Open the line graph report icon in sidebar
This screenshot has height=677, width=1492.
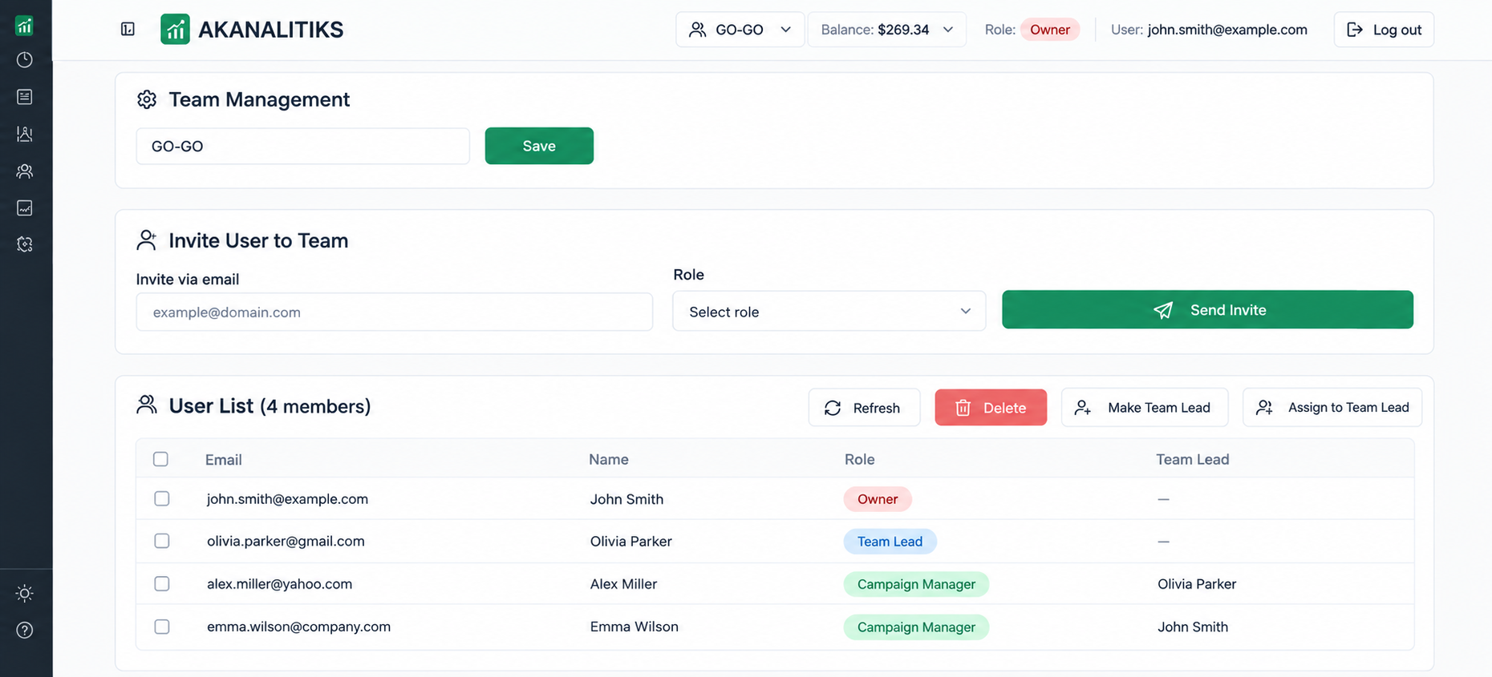pyautogui.click(x=25, y=208)
